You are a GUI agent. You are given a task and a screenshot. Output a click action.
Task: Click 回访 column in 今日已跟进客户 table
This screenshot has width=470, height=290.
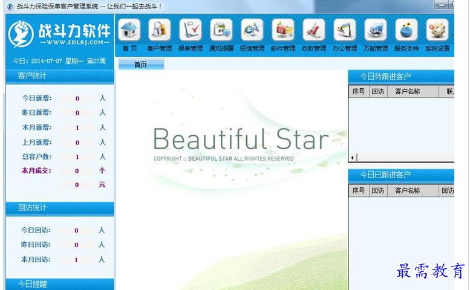click(377, 191)
